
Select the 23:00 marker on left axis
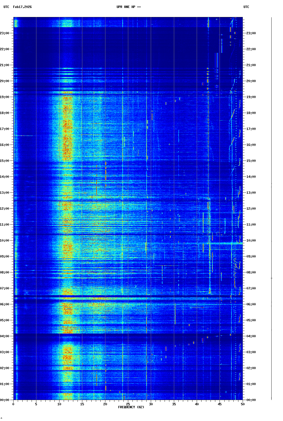point(5,33)
